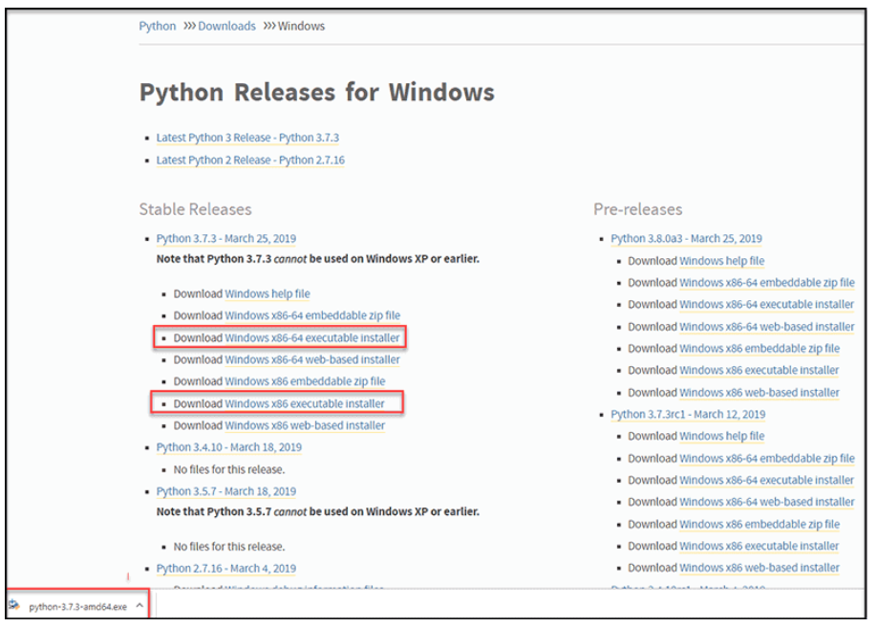
Task: Open Latest Python 2 Release - Python 2.7.16
Action: [250, 160]
